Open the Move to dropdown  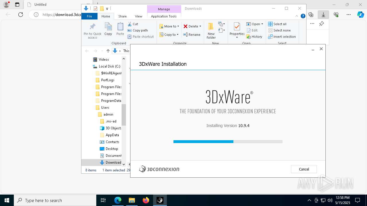(169, 26)
